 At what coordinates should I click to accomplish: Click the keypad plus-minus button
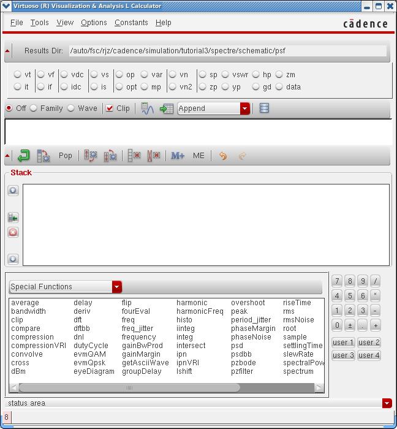click(x=350, y=325)
